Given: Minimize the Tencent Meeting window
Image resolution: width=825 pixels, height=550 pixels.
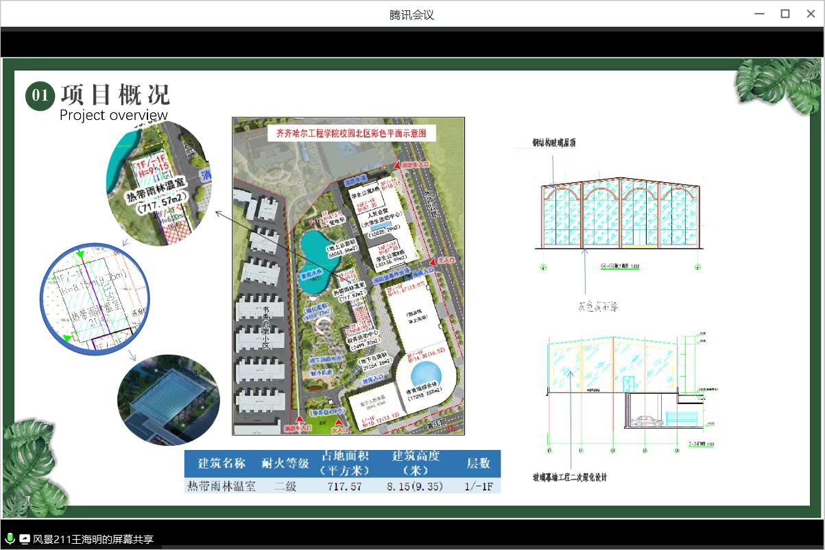Looking at the screenshot, I should [x=760, y=14].
